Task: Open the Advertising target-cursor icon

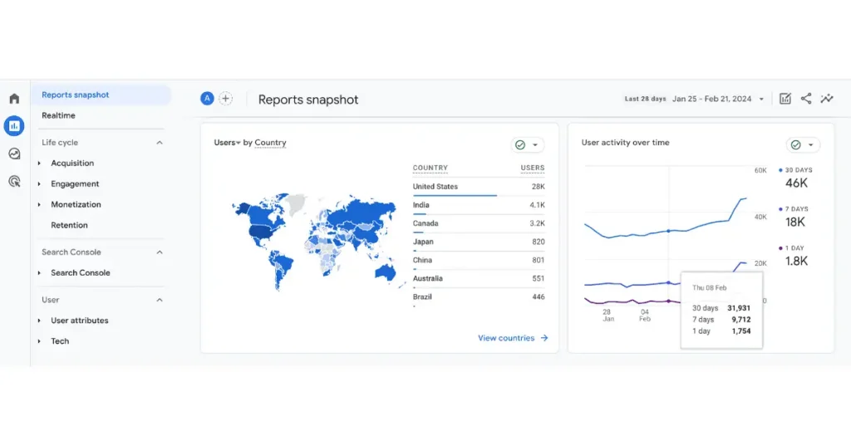Action: click(x=14, y=182)
